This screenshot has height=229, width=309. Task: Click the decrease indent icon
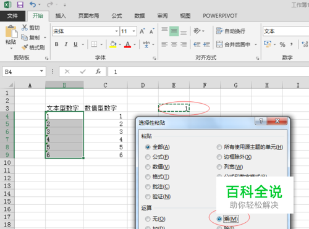click(197, 44)
